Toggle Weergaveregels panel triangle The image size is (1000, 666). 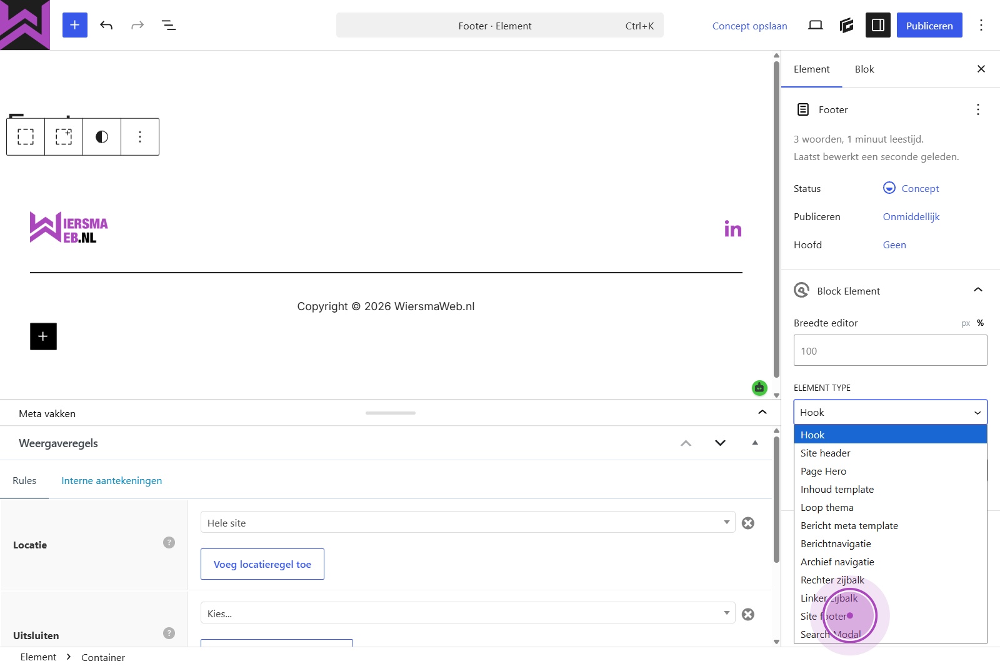(755, 443)
